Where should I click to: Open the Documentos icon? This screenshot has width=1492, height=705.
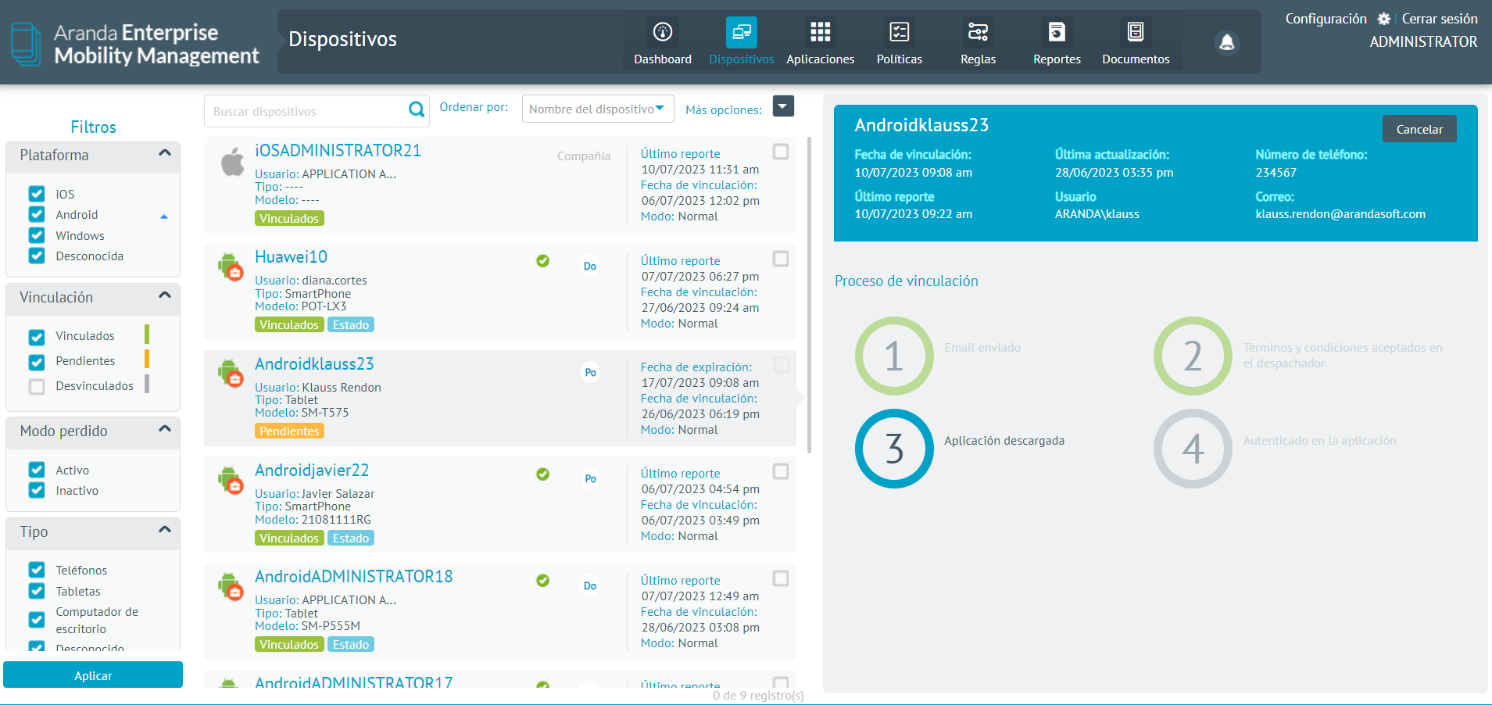tap(1136, 32)
